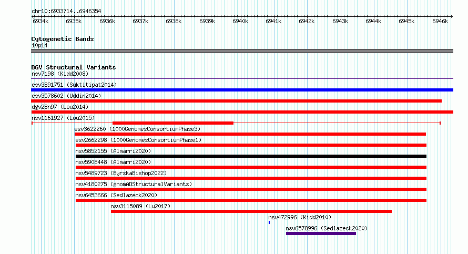The height and width of the screenshot is (254, 468).
Task: Click the red esv2662298 variant bar
Action: tap(251, 145)
